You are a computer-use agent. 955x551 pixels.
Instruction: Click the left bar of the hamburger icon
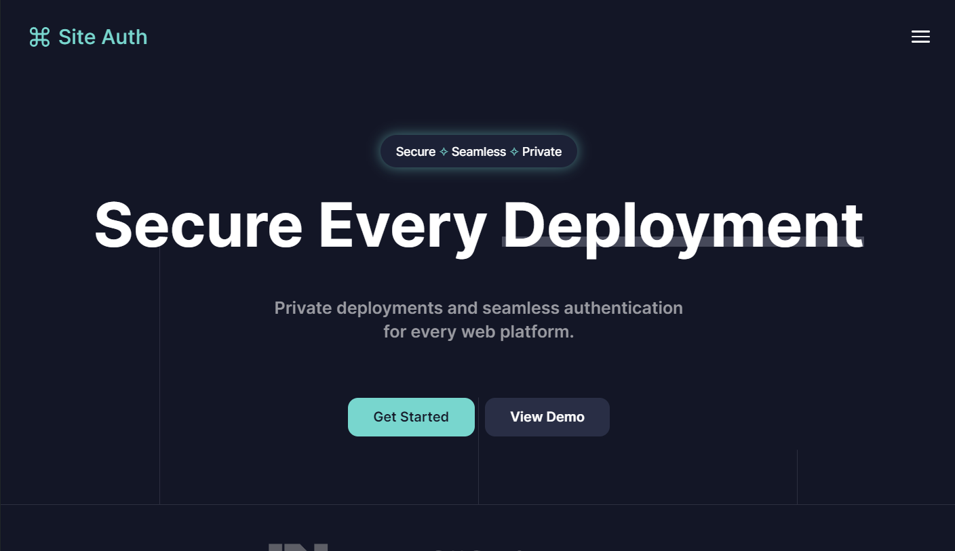(x=912, y=37)
